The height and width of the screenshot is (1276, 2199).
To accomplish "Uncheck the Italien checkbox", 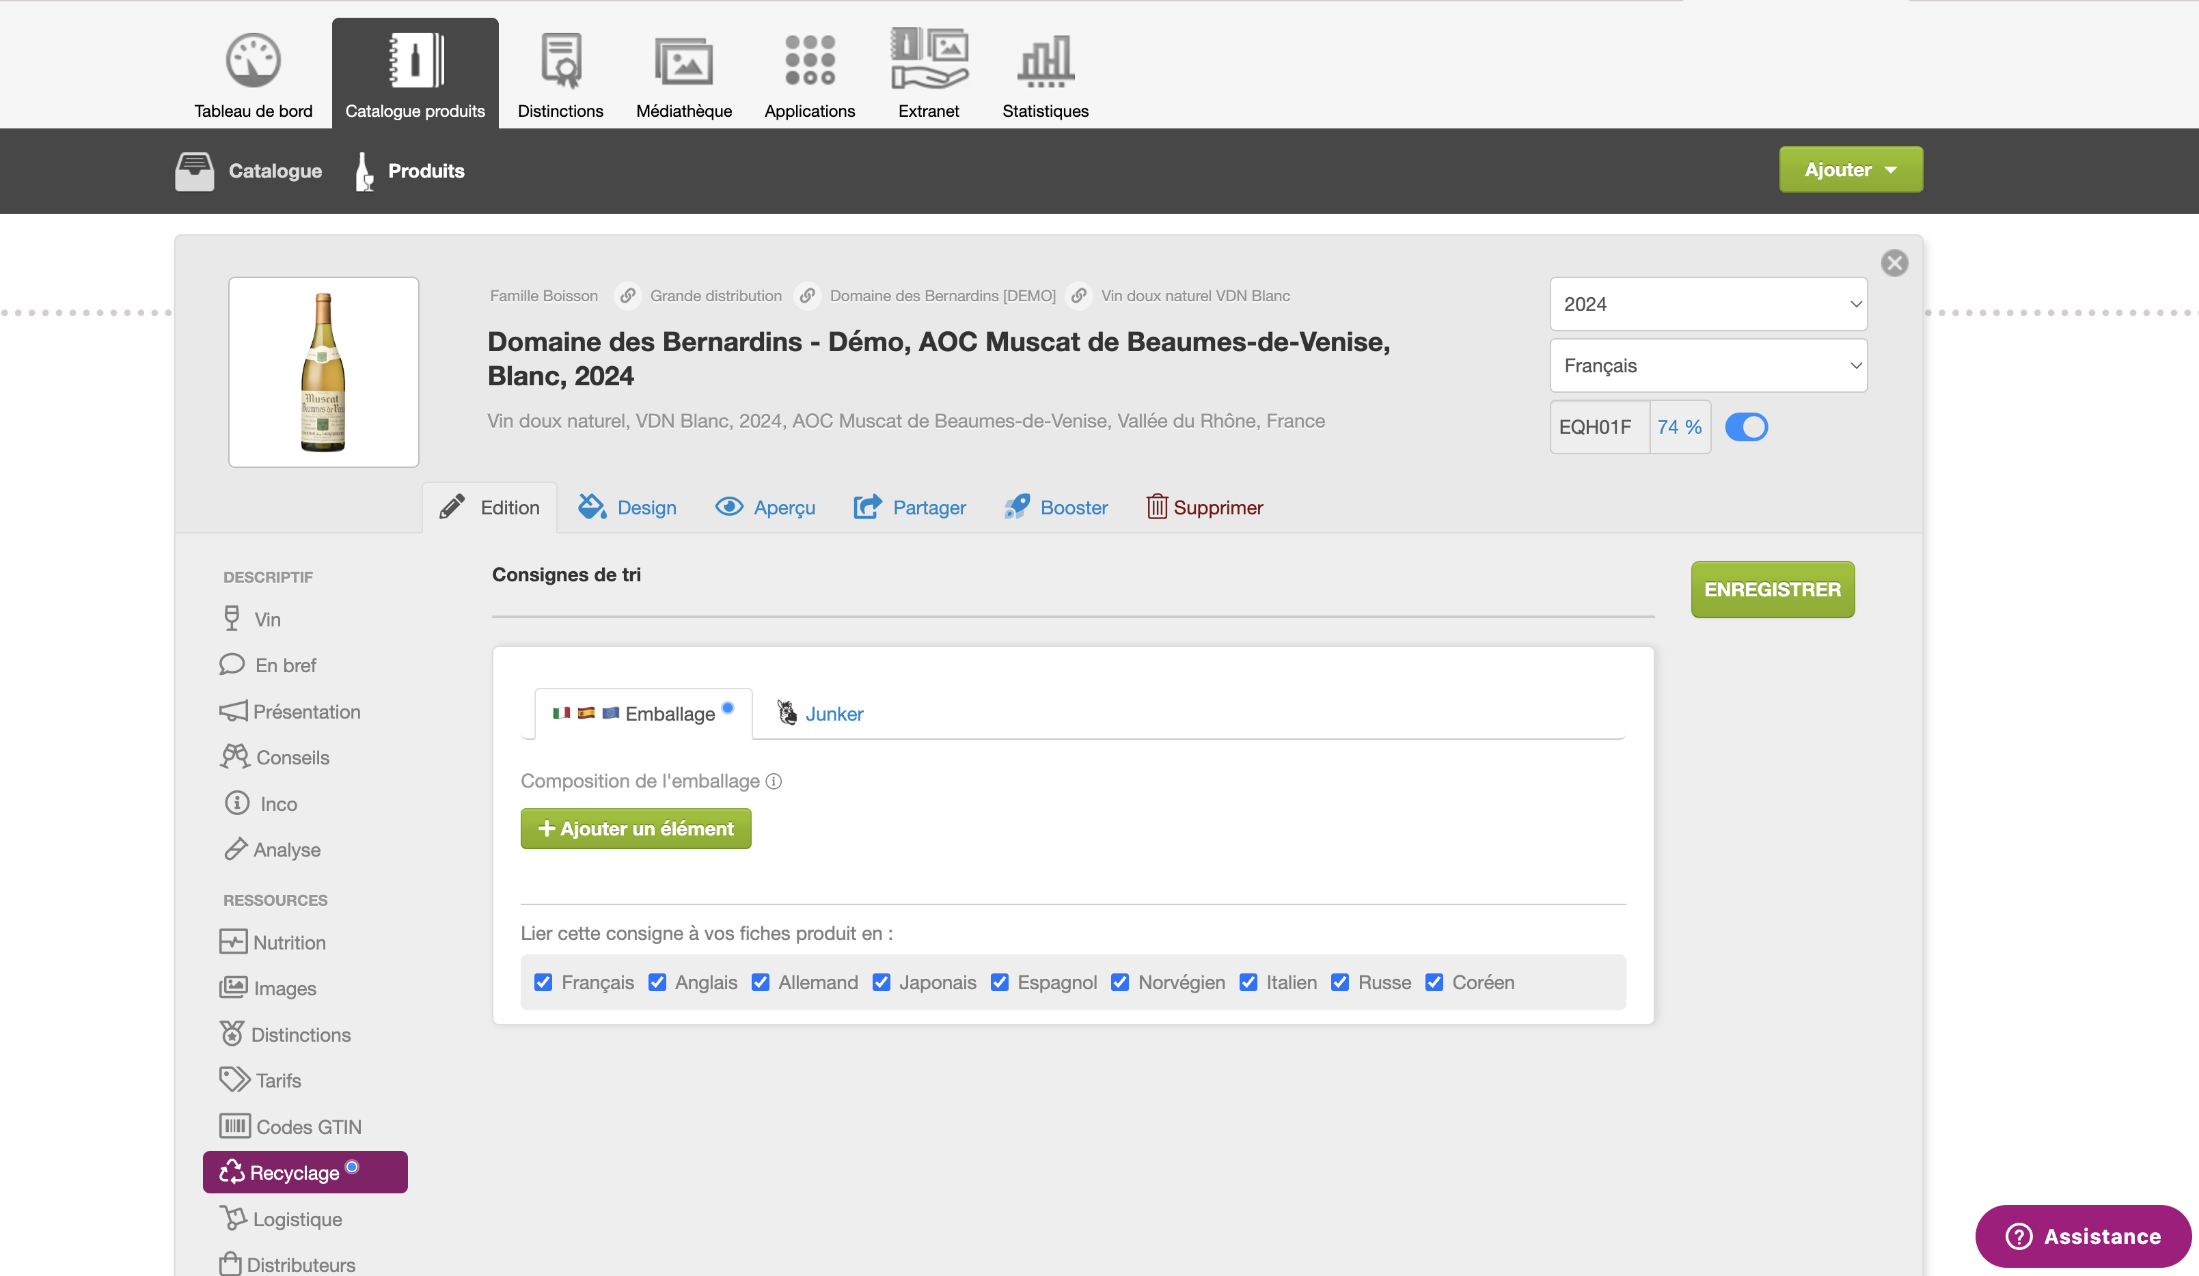I will pyautogui.click(x=1248, y=982).
